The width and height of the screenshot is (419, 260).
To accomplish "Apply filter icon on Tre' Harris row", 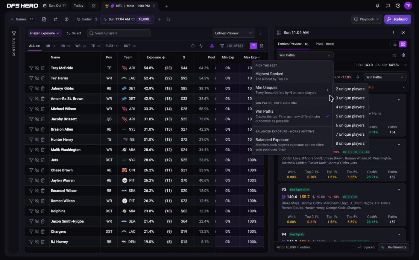I will [31, 78].
